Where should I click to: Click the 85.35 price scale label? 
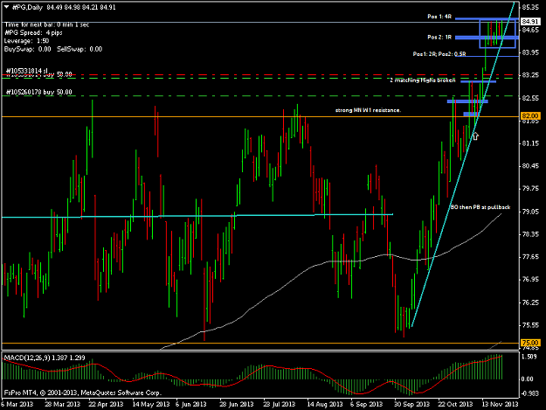click(530, 7)
